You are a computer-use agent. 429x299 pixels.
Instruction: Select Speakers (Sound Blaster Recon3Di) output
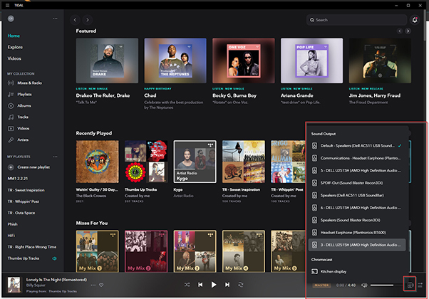click(x=357, y=220)
